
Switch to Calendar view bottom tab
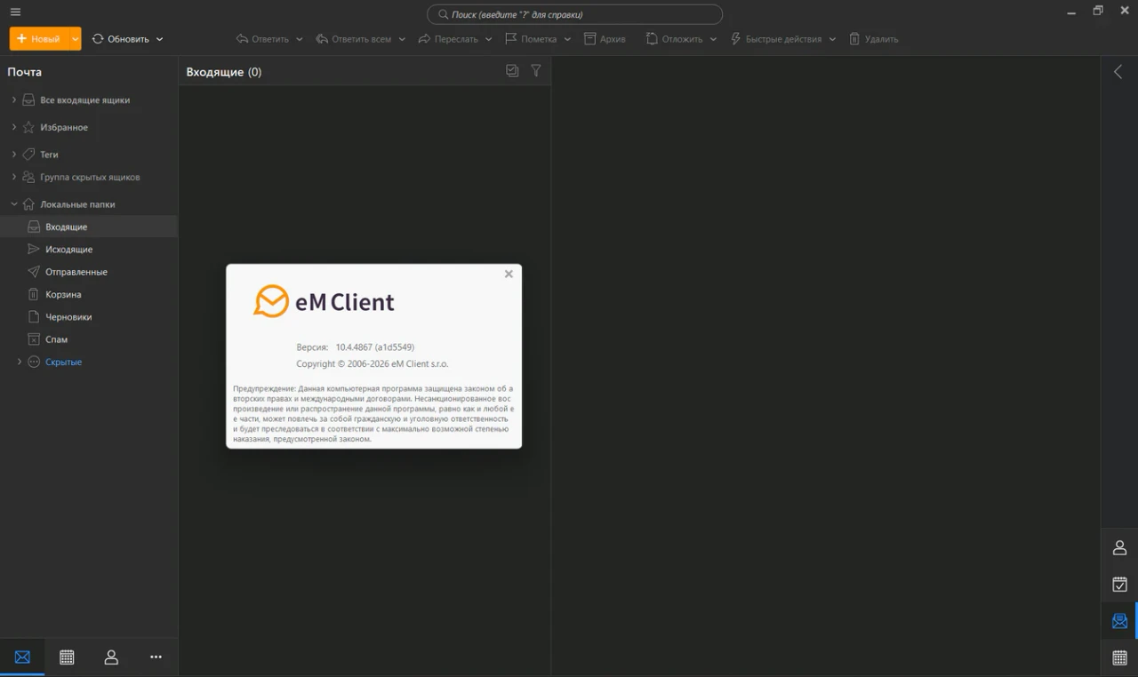pos(67,657)
